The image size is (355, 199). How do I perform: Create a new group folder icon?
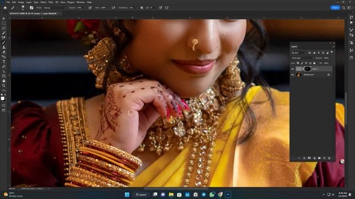[x=319, y=158]
